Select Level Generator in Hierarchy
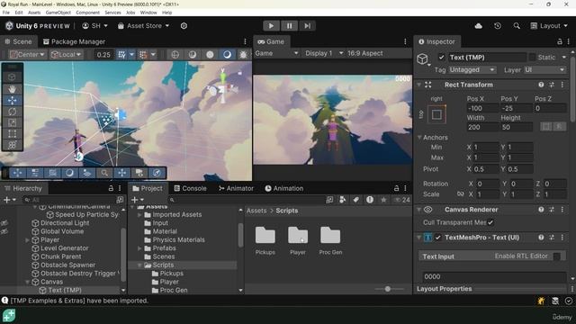576x324 pixels. point(64,248)
